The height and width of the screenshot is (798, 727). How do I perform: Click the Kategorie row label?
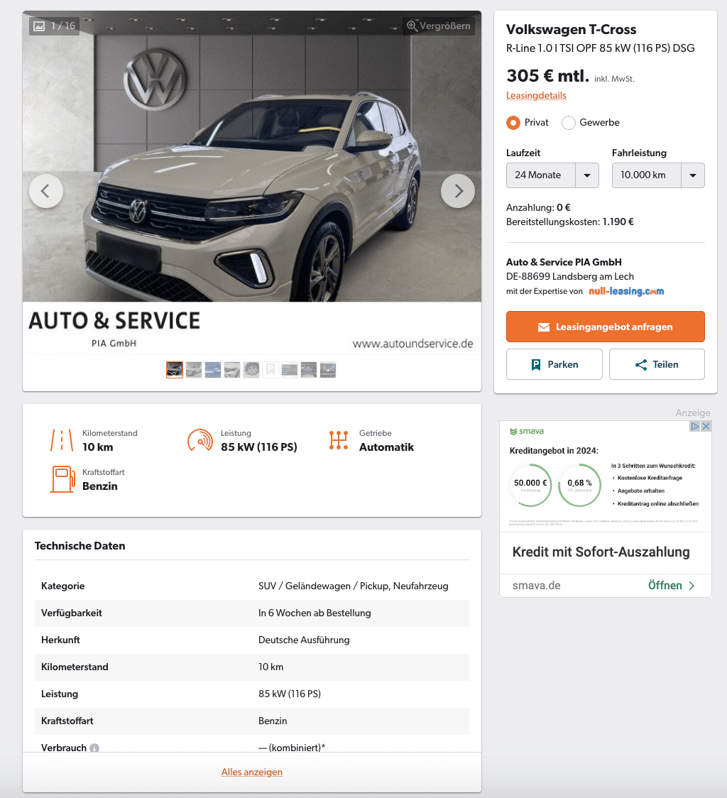click(x=63, y=586)
